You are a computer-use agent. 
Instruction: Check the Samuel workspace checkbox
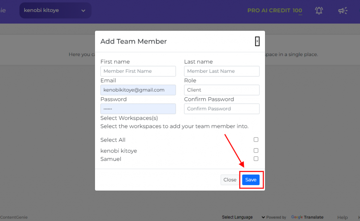point(256,158)
